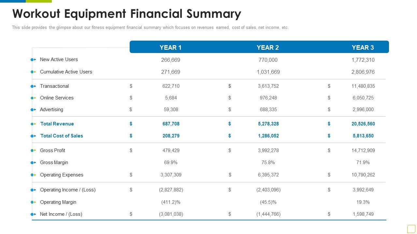The width and height of the screenshot is (417, 234).
Task: Click the slide description subtitle text
Action: 150,28
